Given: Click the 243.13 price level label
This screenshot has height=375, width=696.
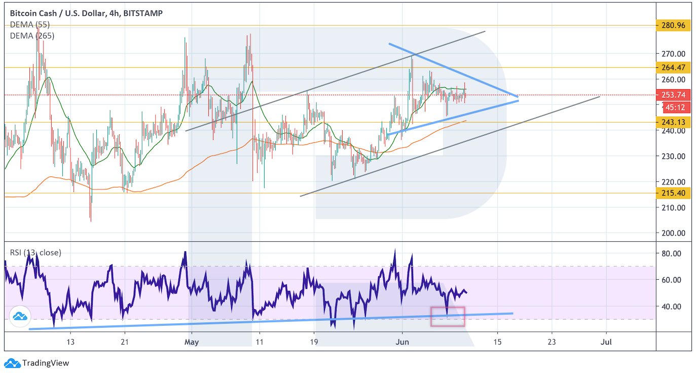Looking at the screenshot, I should click(673, 122).
